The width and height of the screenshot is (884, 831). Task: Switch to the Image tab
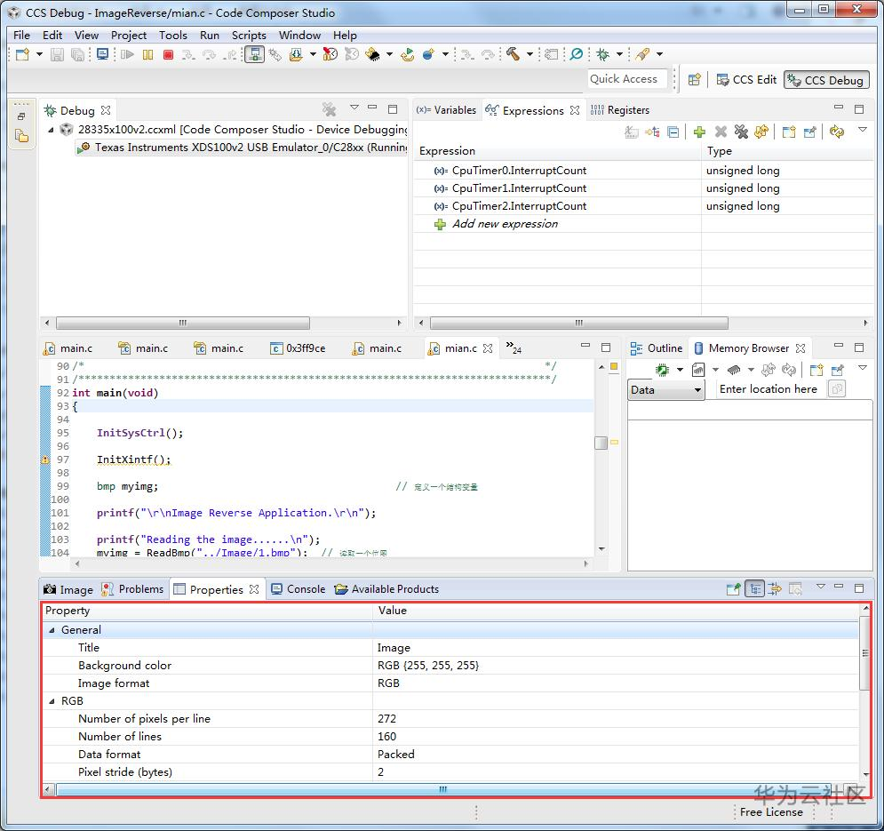(68, 589)
